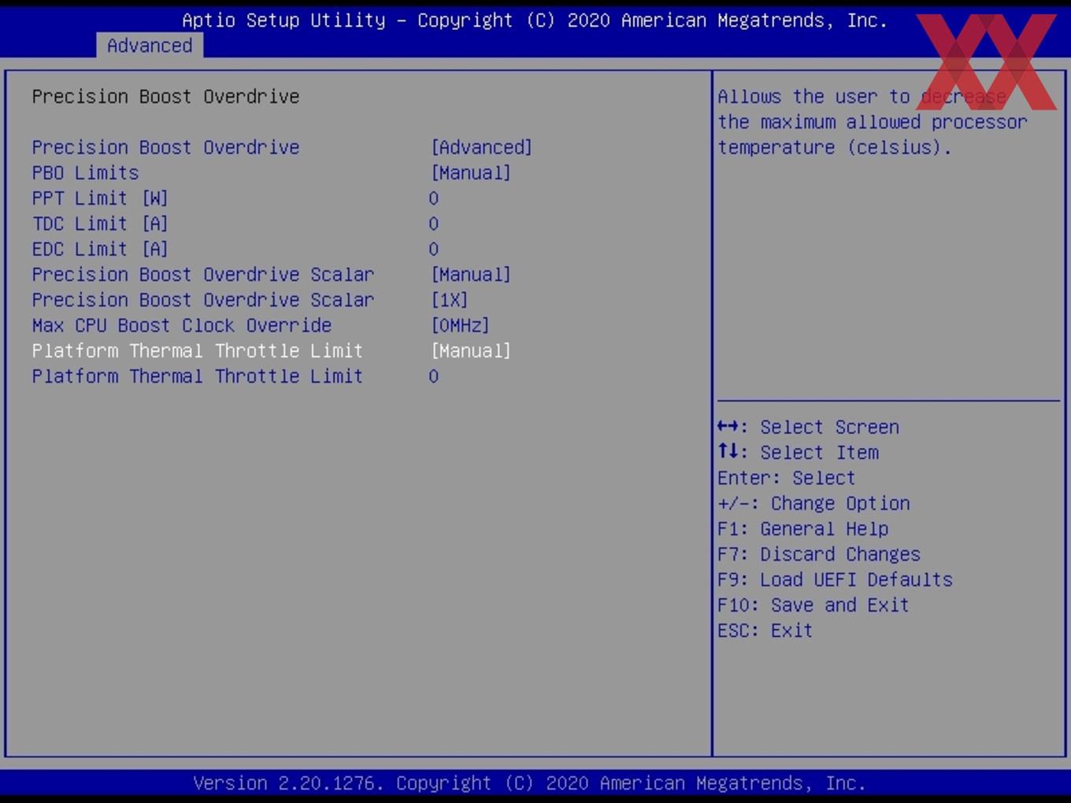1071x803 pixels.
Task: Select the Platform Thermal Throttle Limit 0 value
Action: [433, 376]
